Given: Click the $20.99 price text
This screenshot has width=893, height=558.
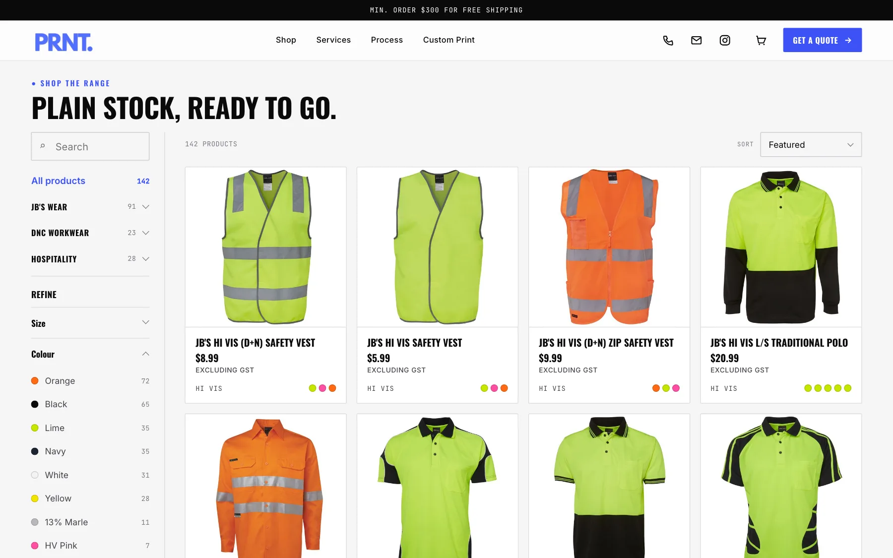Looking at the screenshot, I should click(724, 358).
